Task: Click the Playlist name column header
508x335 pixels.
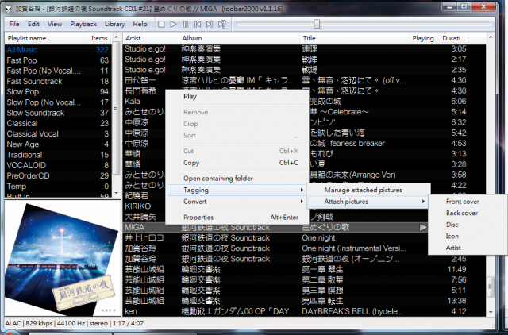Action: (x=46, y=38)
